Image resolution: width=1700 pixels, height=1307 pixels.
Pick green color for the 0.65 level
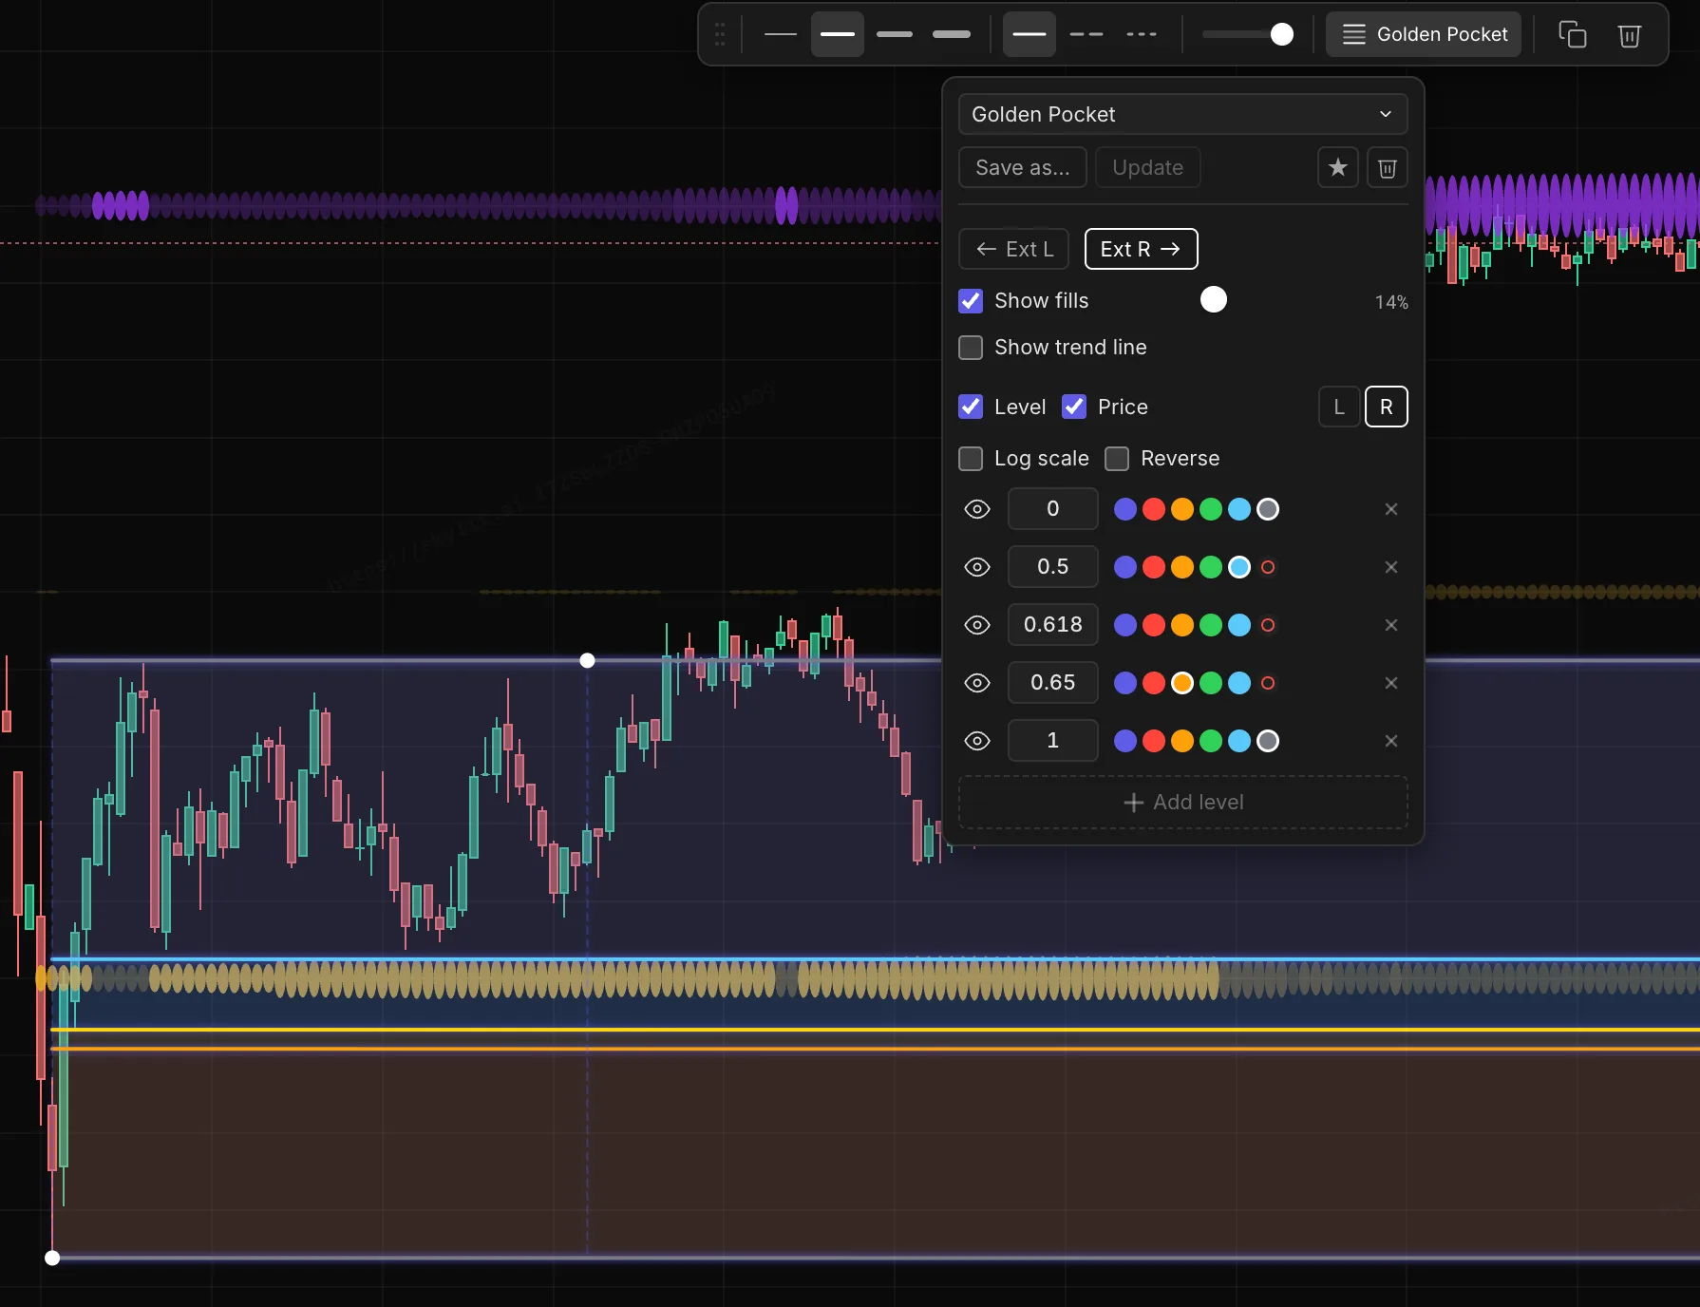pyautogui.click(x=1211, y=683)
